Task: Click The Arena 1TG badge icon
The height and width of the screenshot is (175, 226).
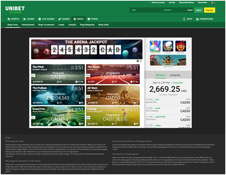Action: pos(88,75)
